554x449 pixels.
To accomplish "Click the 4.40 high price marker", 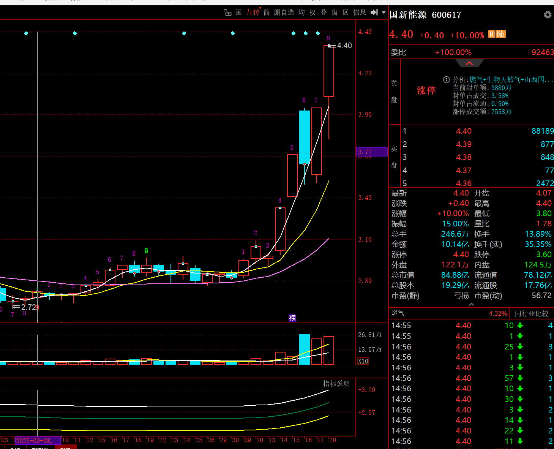I will (344, 46).
